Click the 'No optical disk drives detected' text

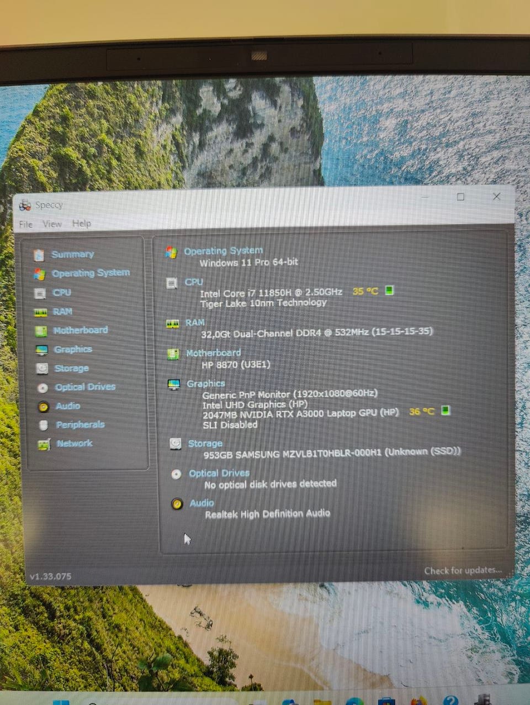point(271,484)
